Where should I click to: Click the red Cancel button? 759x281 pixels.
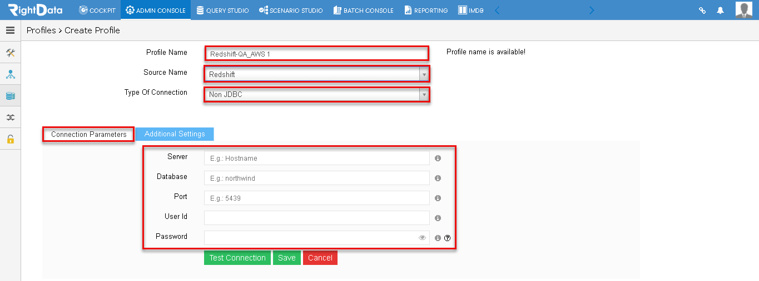[320, 258]
